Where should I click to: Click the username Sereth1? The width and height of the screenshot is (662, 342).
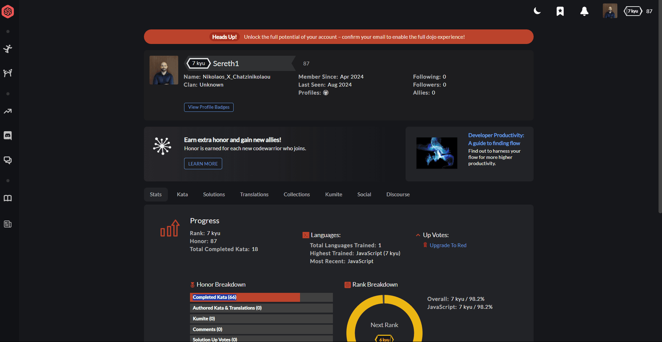(x=226, y=64)
